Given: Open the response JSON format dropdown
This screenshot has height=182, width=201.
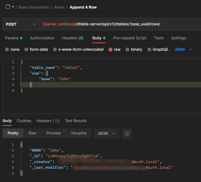Looking at the screenshot, I should pyautogui.click(x=107, y=133).
